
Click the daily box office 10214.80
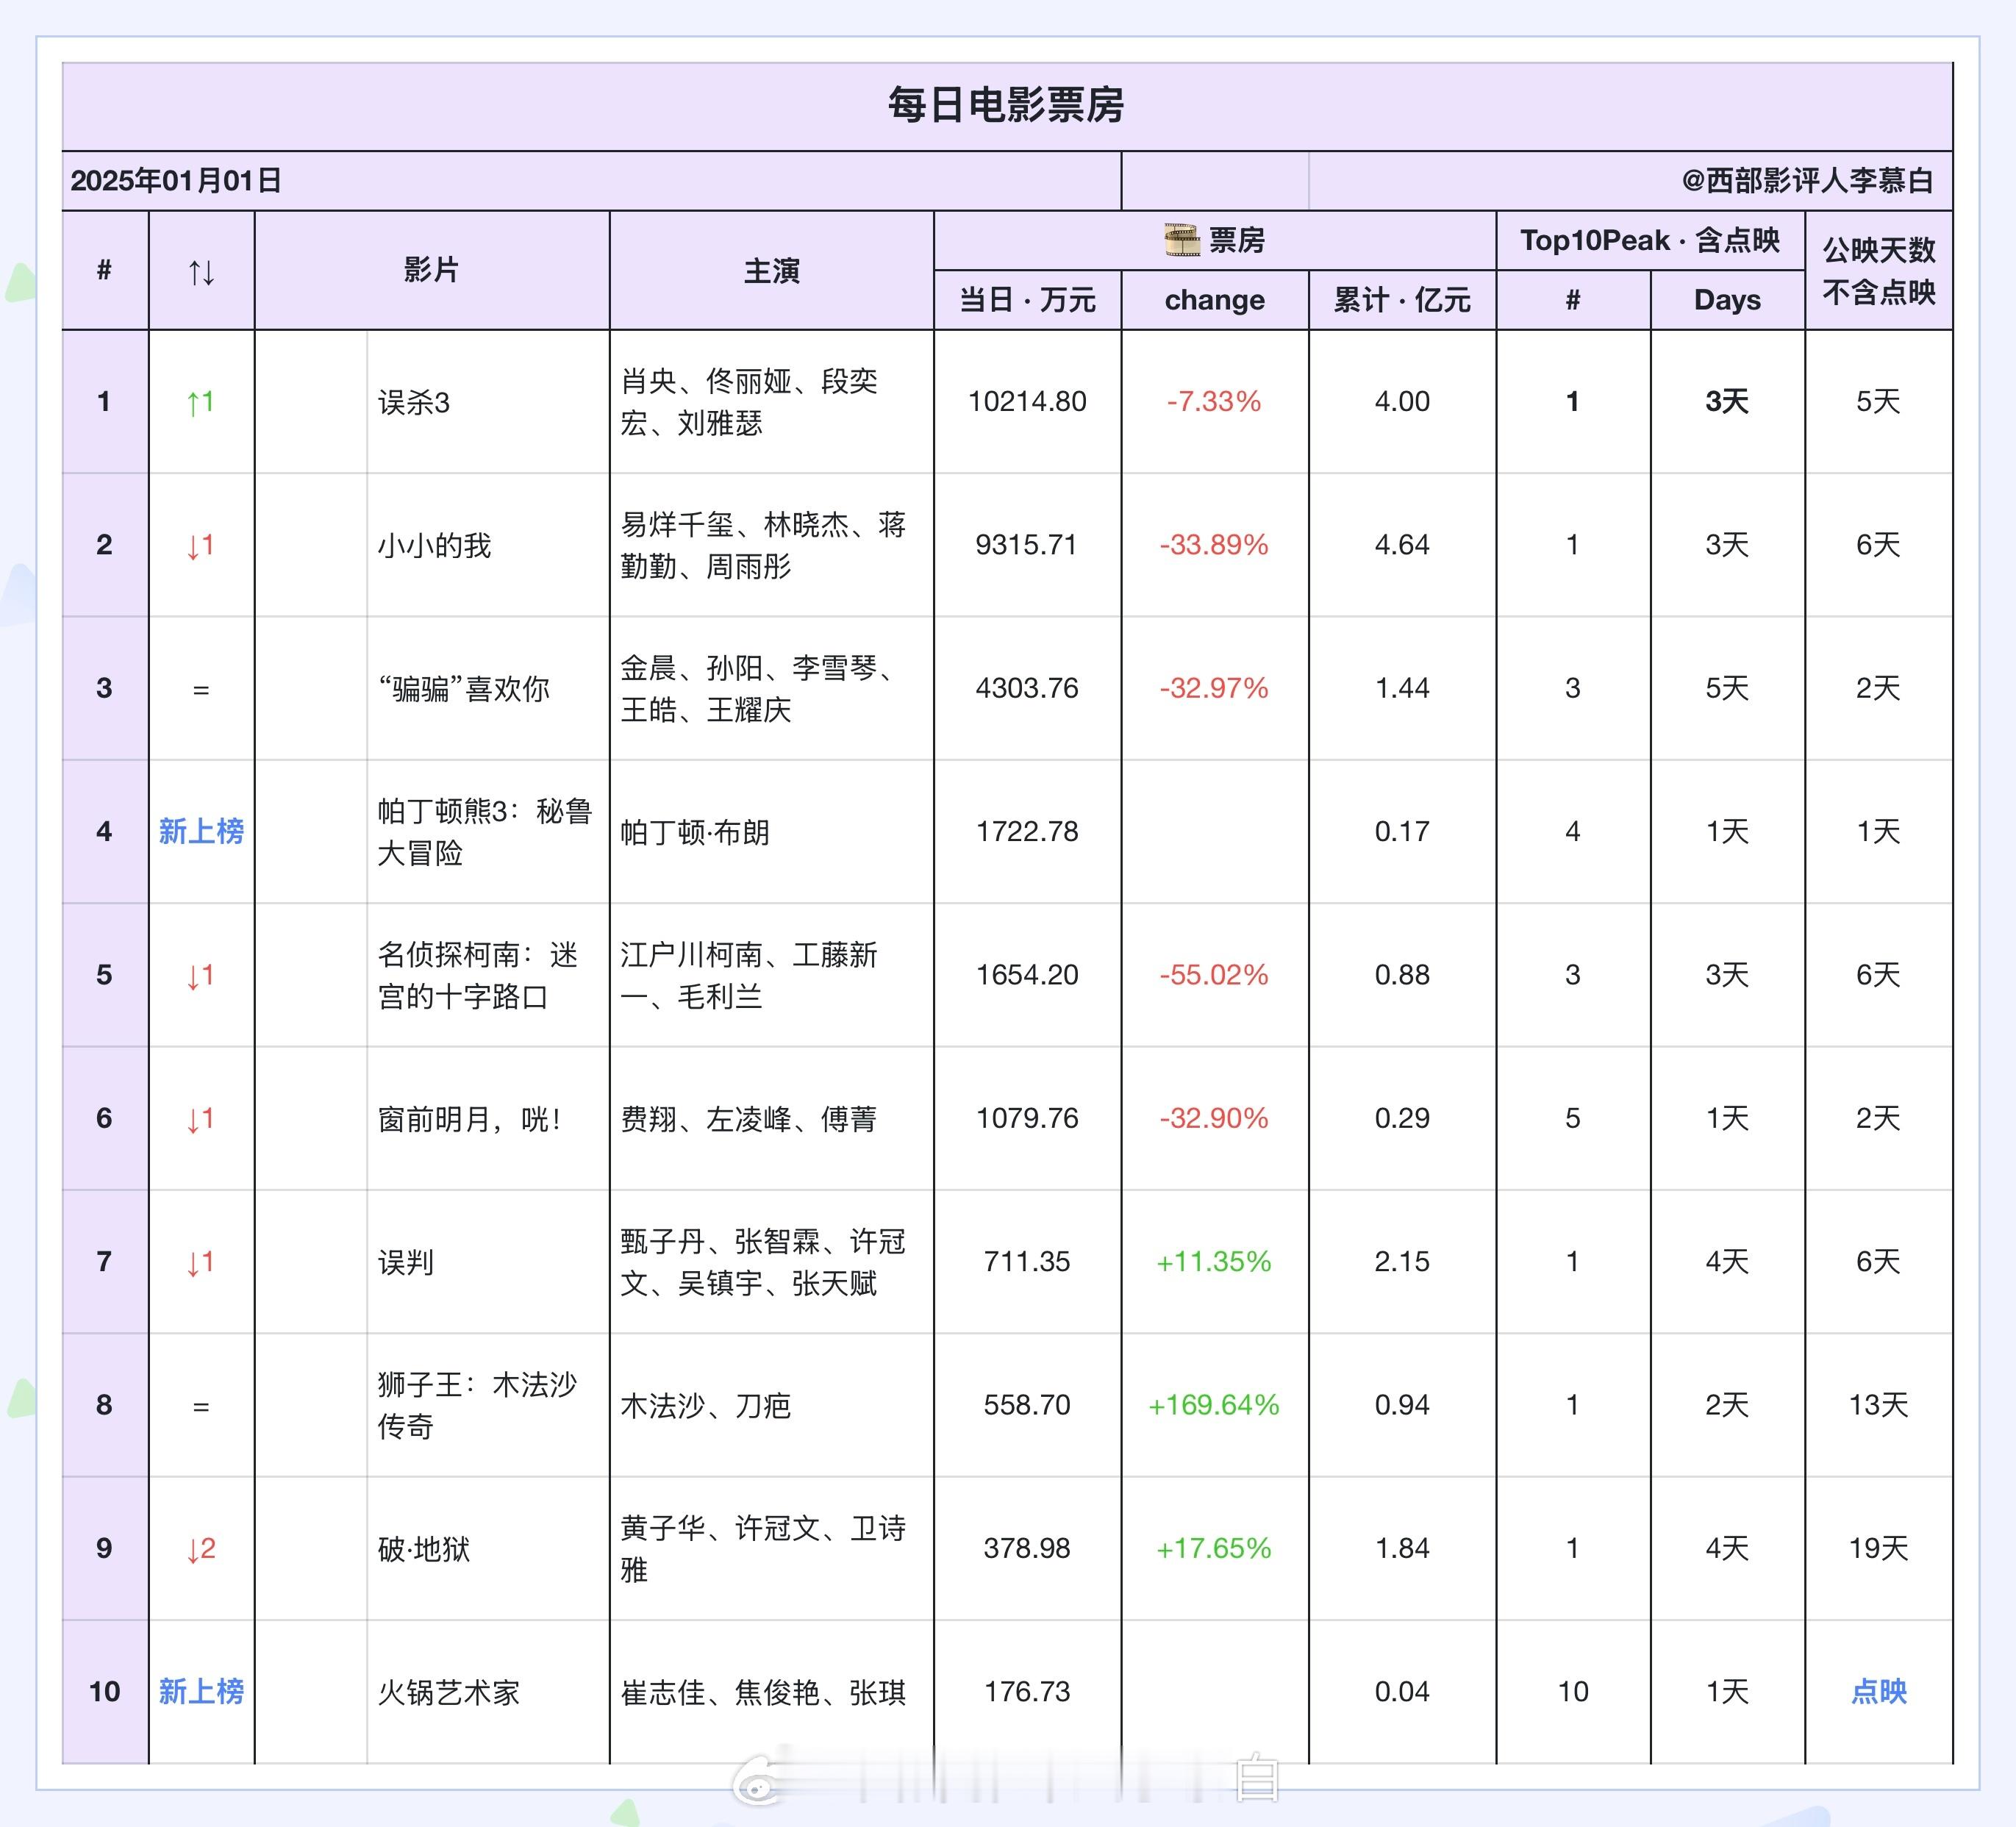(1027, 402)
